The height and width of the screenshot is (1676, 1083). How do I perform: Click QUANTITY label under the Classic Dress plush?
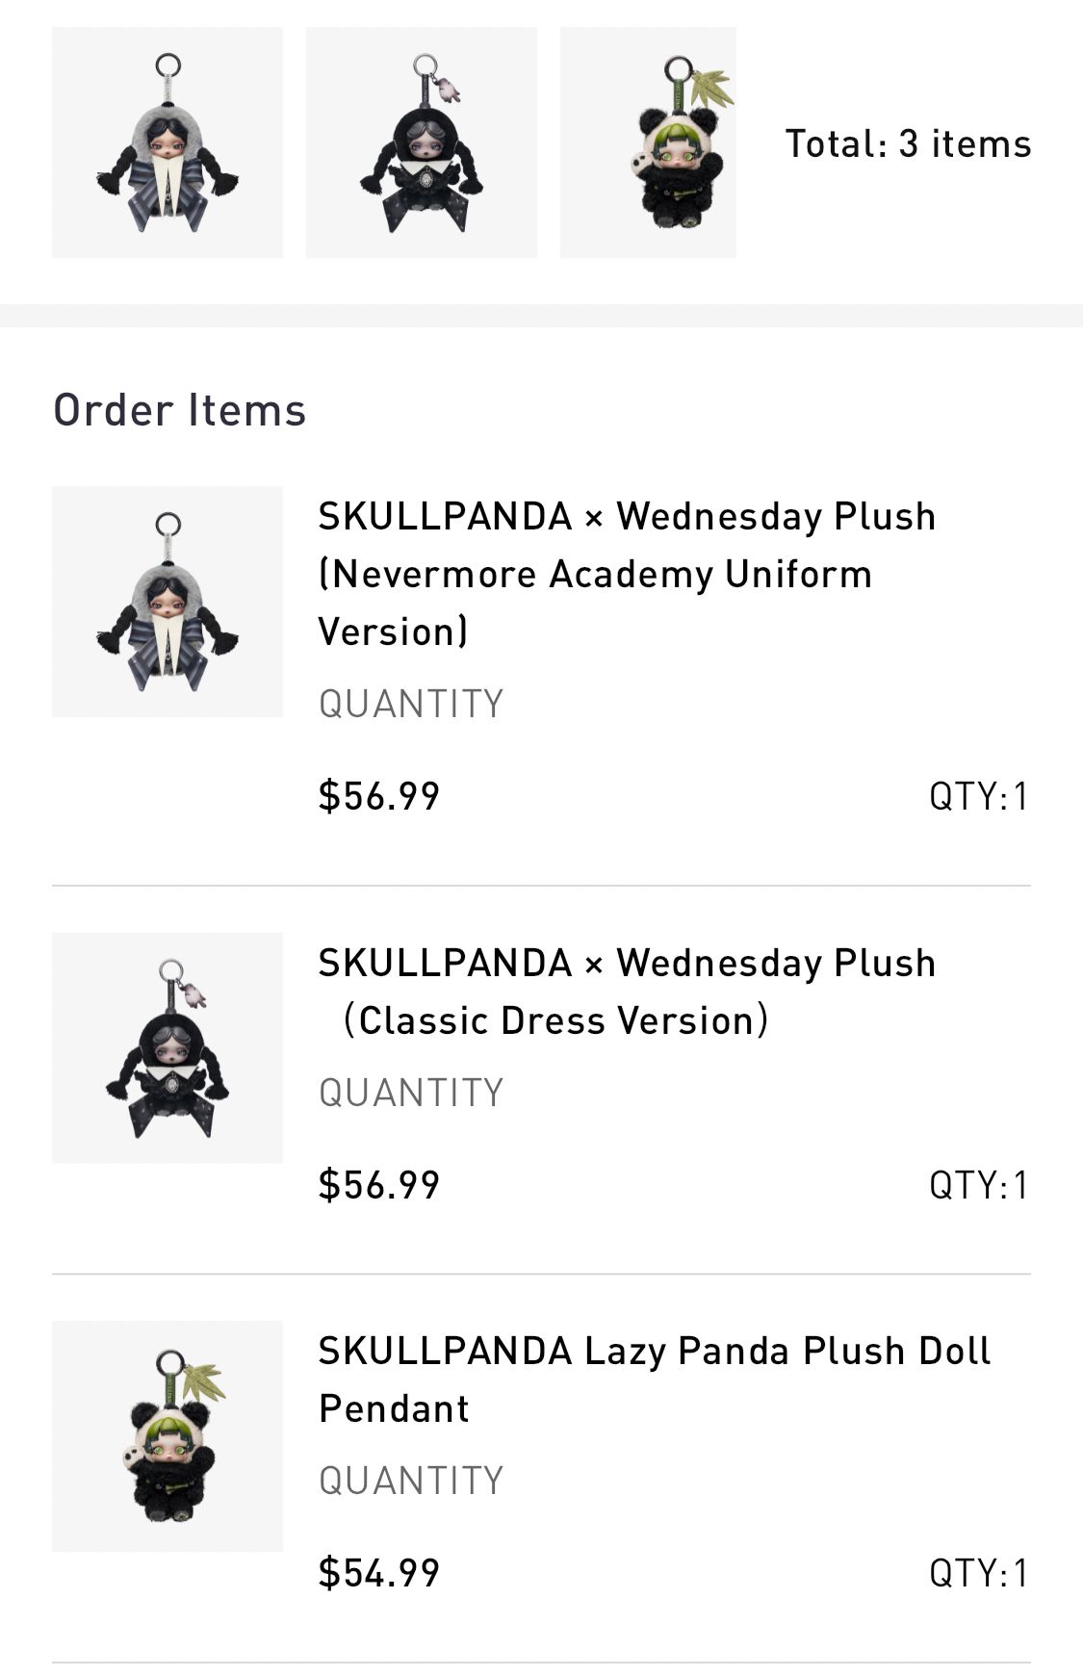tap(411, 1093)
